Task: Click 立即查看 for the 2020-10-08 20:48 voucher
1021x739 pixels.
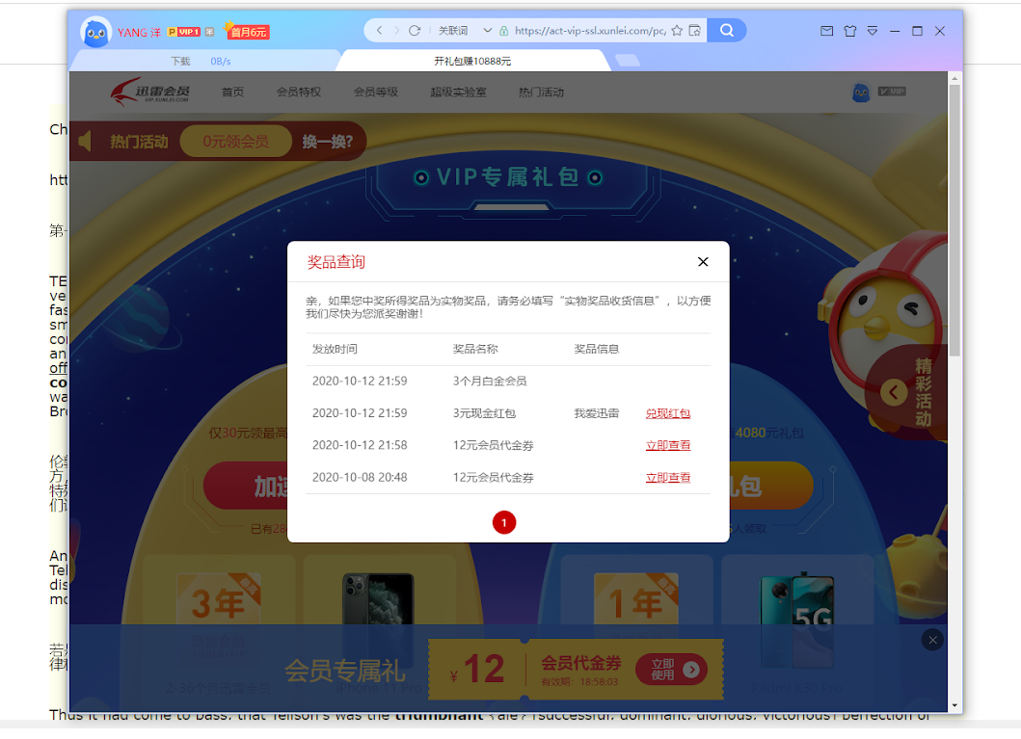Action: click(x=668, y=478)
